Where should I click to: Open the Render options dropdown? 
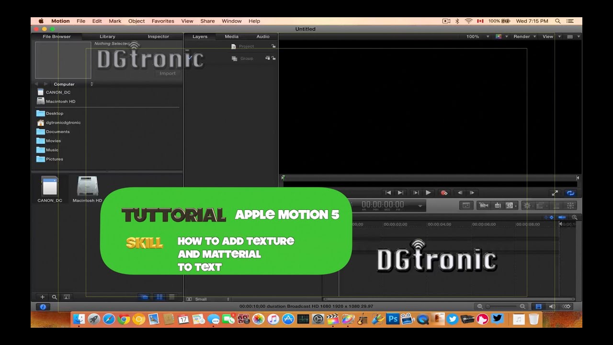(x=525, y=36)
